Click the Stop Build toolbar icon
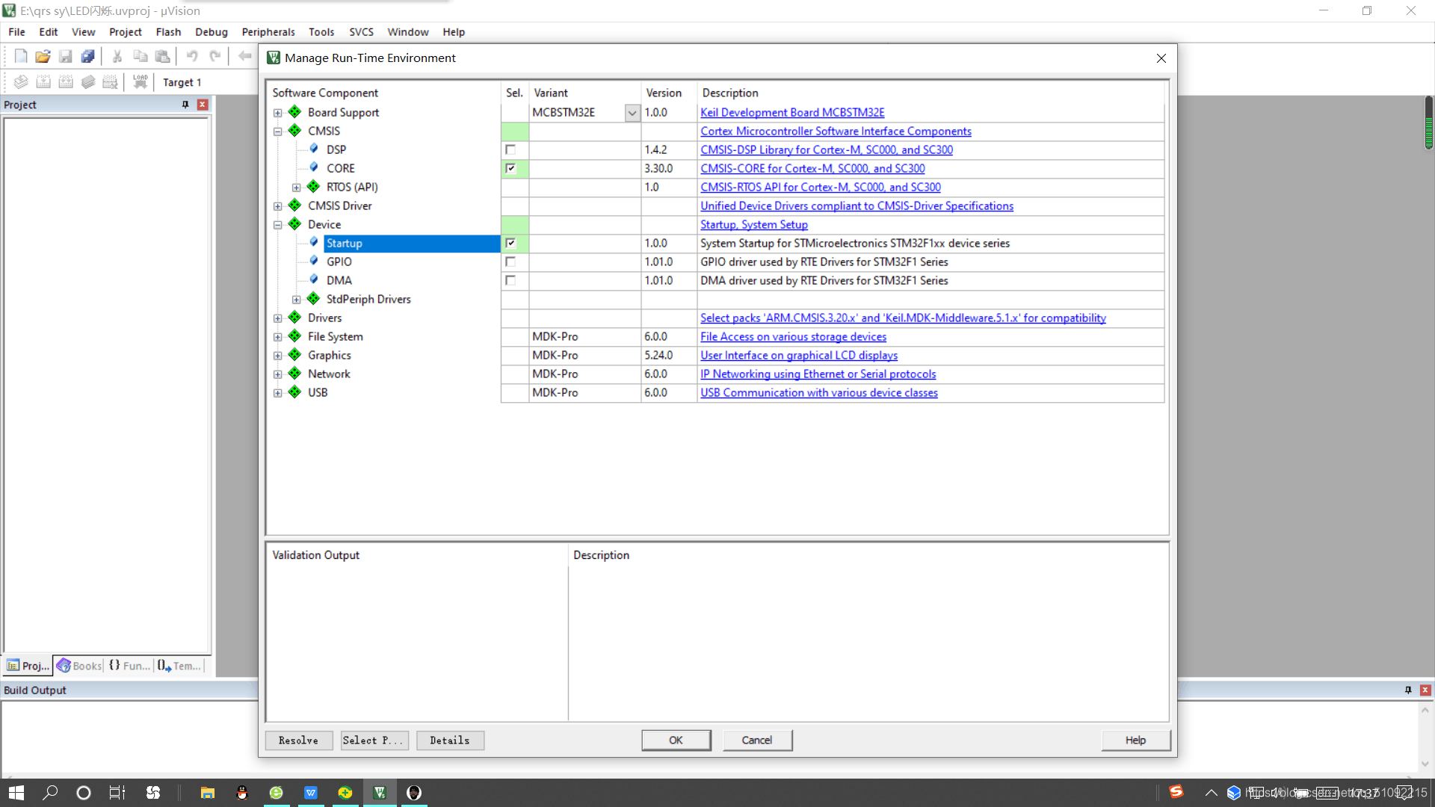Image resolution: width=1435 pixels, height=807 pixels. coord(111,82)
